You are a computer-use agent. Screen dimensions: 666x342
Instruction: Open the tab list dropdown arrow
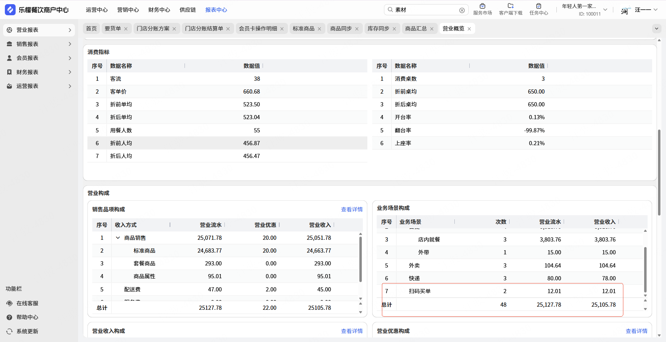point(656,28)
